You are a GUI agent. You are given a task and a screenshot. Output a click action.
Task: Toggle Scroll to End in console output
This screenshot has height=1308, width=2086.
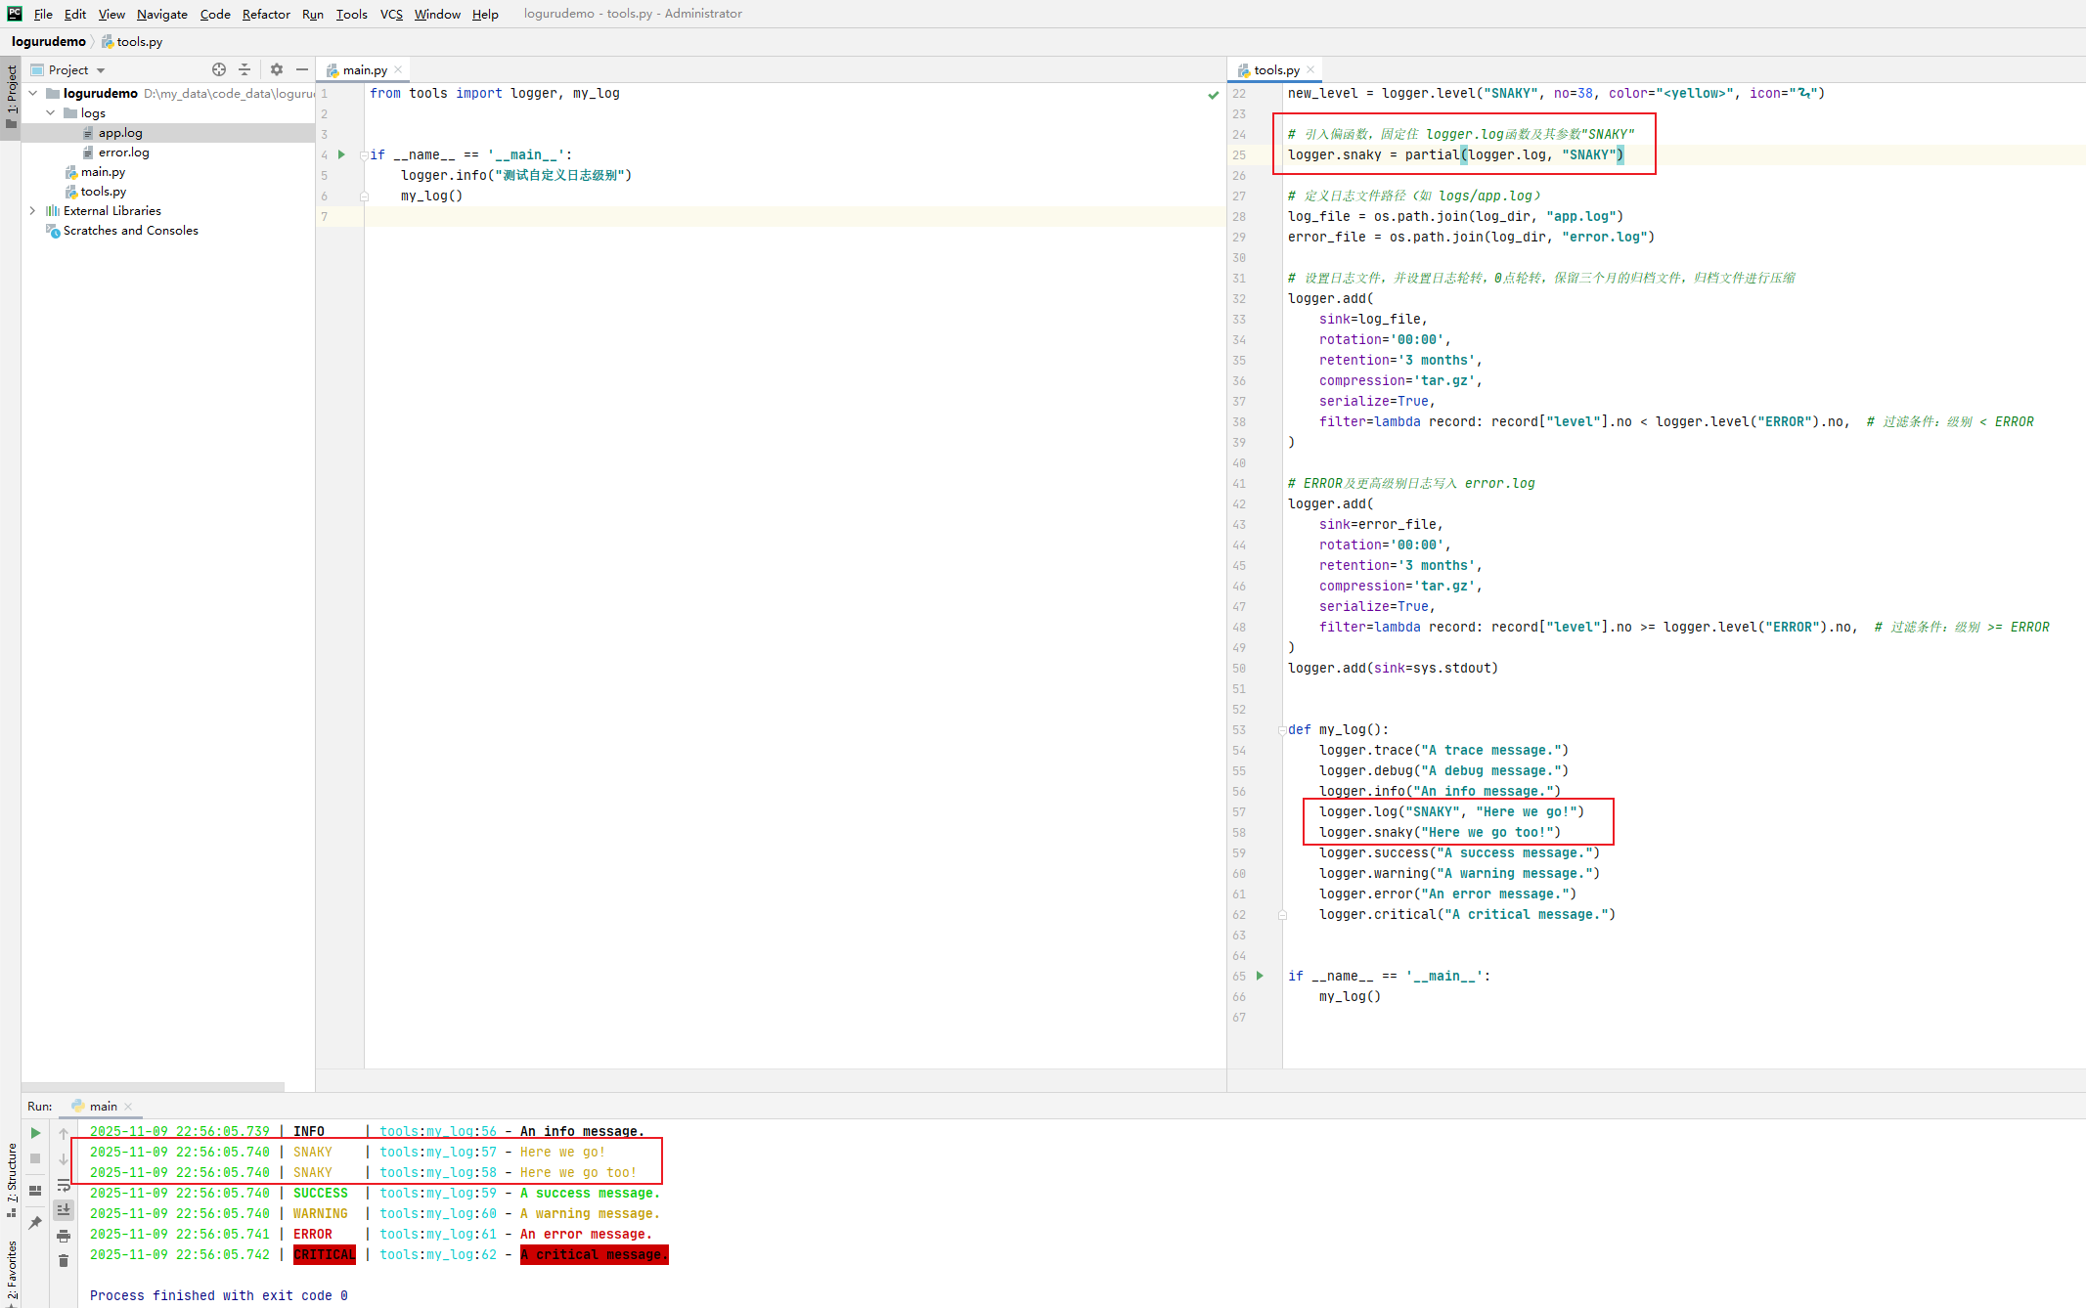tap(64, 1209)
